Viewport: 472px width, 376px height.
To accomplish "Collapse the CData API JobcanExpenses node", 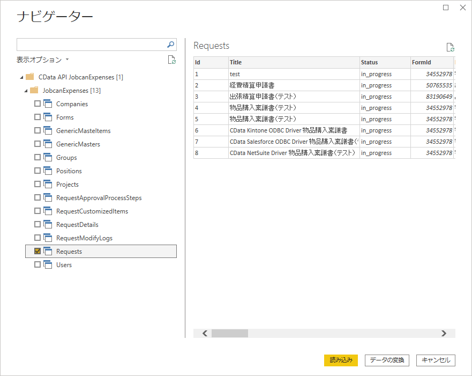I will tap(21, 77).
